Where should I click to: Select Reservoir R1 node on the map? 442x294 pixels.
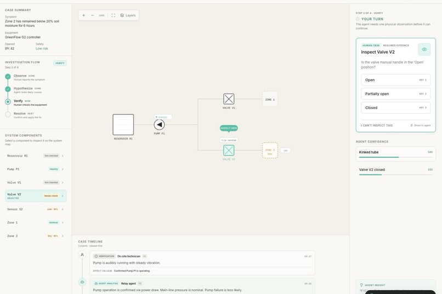(123, 125)
